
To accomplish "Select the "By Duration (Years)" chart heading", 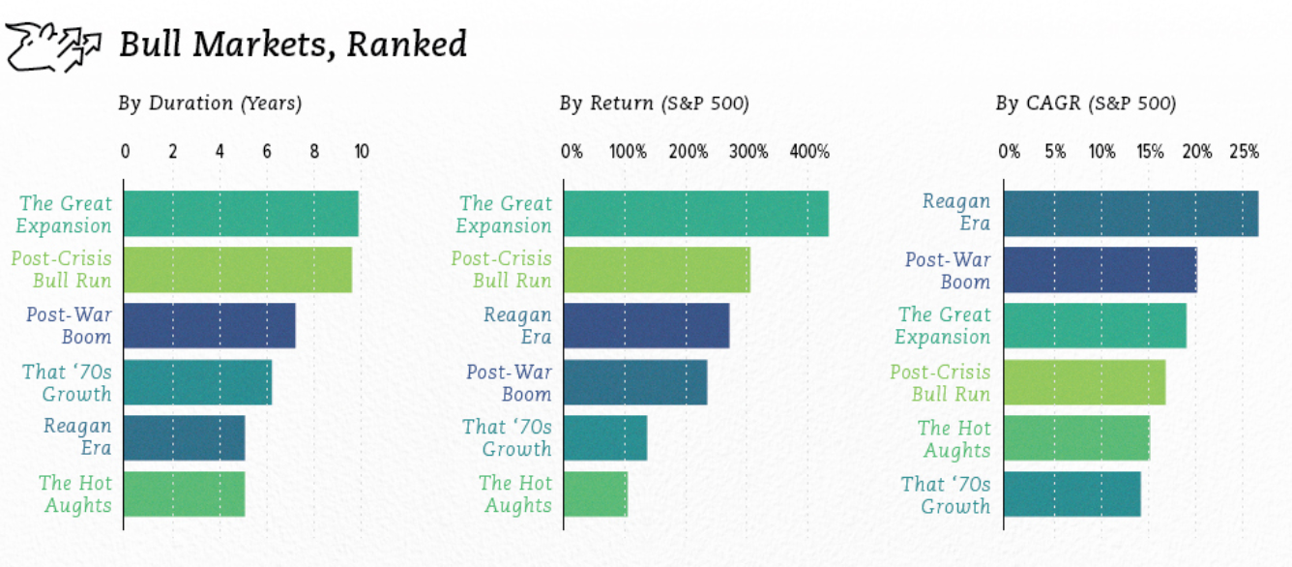I will pyautogui.click(x=210, y=103).
